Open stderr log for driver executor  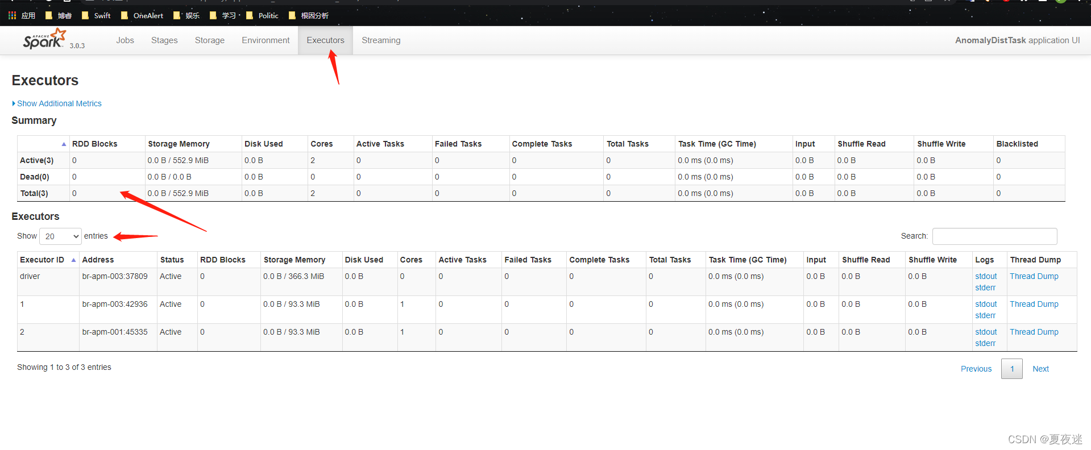[985, 287]
